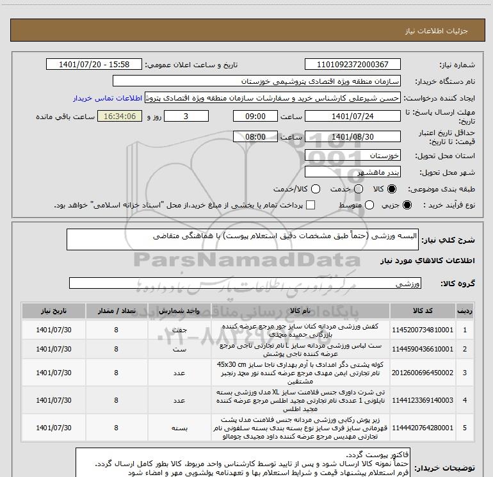Click the need date 1401/07/30 in row 3
Viewport: 493px width, 477px height.
[x=54, y=373]
